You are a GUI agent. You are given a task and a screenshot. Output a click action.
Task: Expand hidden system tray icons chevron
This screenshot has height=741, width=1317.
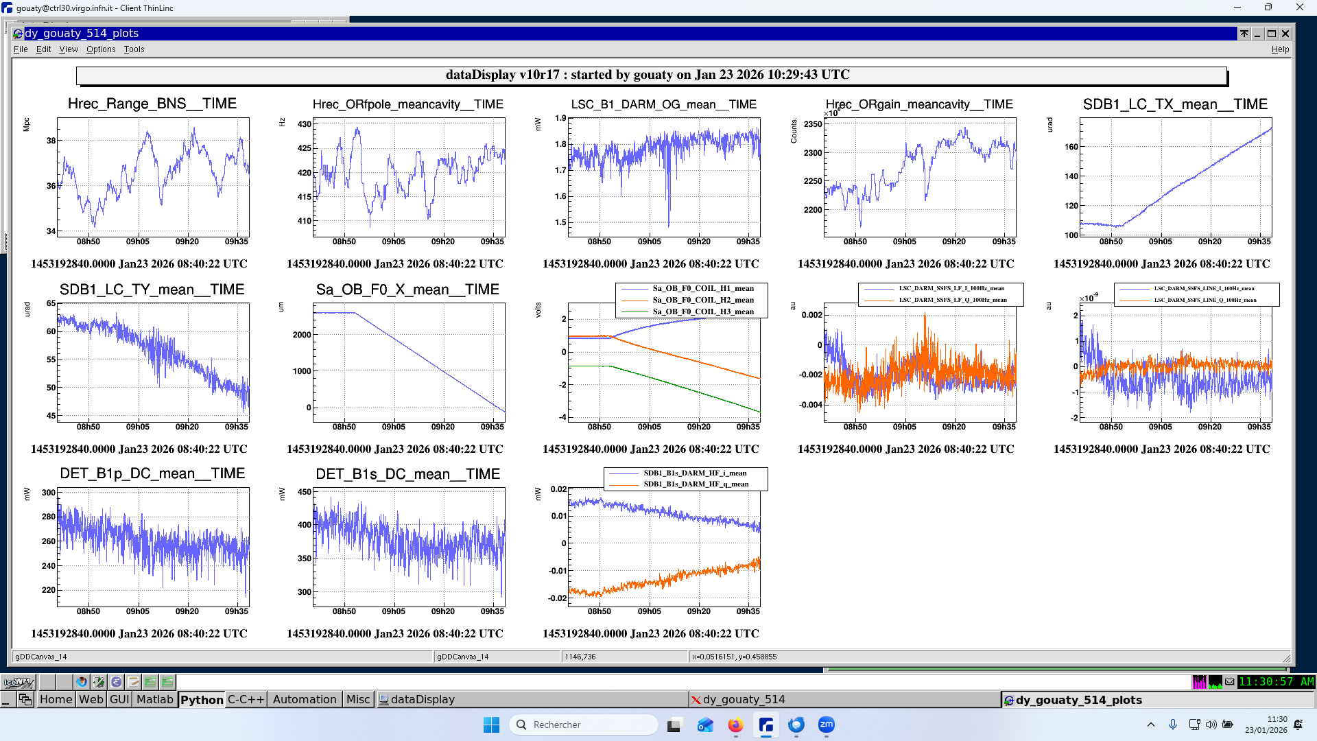pyautogui.click(x=1151, y=725)
